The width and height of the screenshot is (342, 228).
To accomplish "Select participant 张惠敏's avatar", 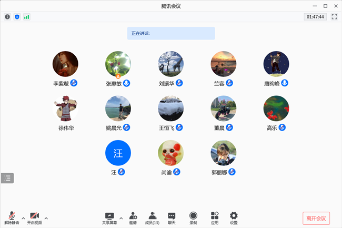I will (x=118, y=64).
